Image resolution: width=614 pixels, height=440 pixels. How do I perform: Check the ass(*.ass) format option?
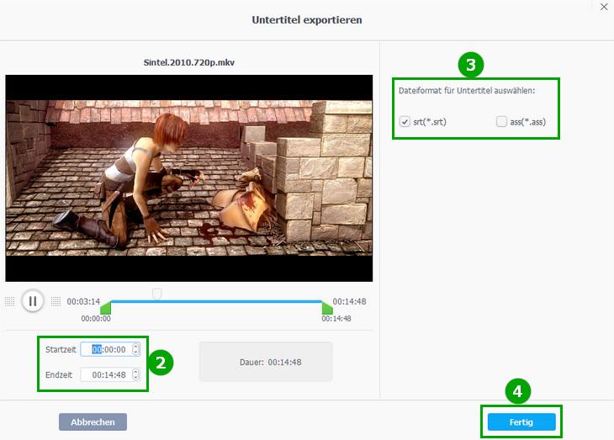(x=501, y=121)
